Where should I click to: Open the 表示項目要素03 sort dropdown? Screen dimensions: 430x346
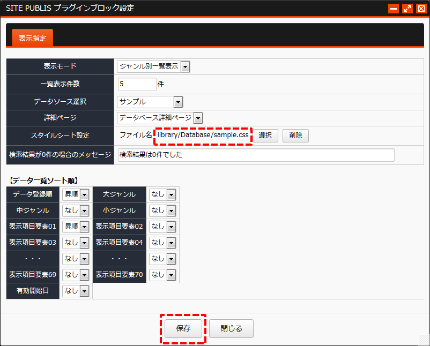tap(76, 243)
